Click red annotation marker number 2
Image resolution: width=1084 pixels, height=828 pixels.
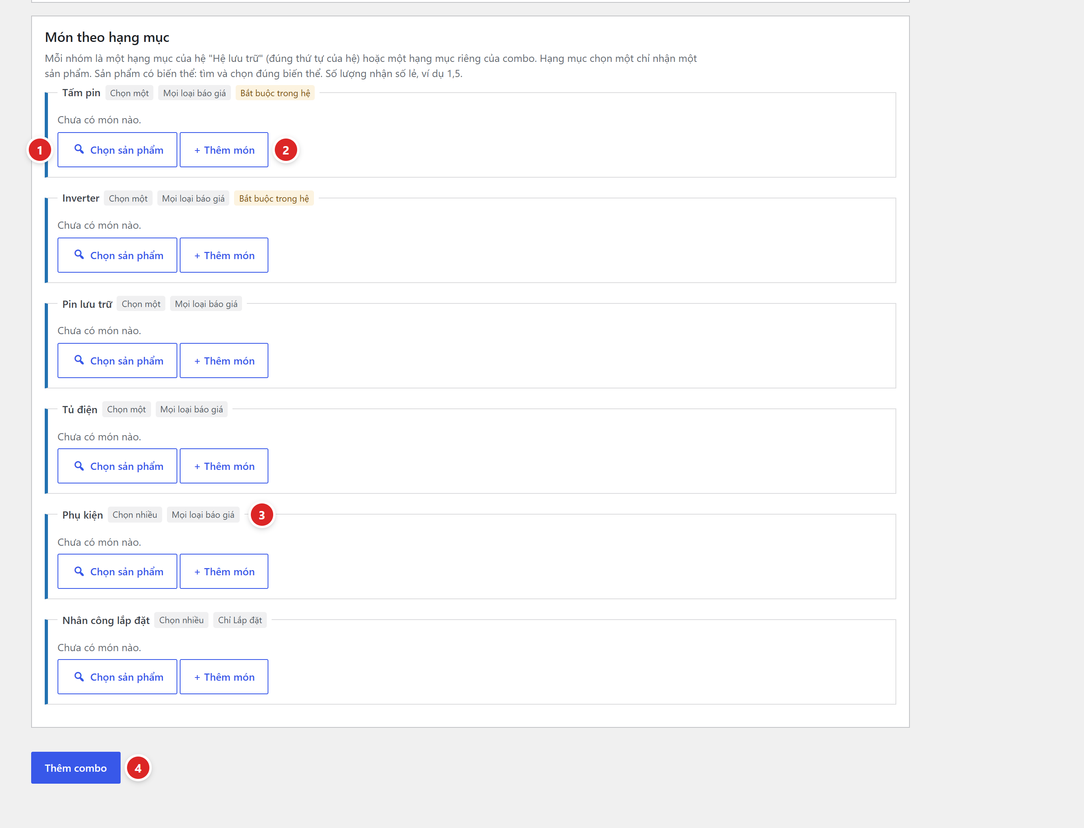pyautogui.click(x=286, y=151)
